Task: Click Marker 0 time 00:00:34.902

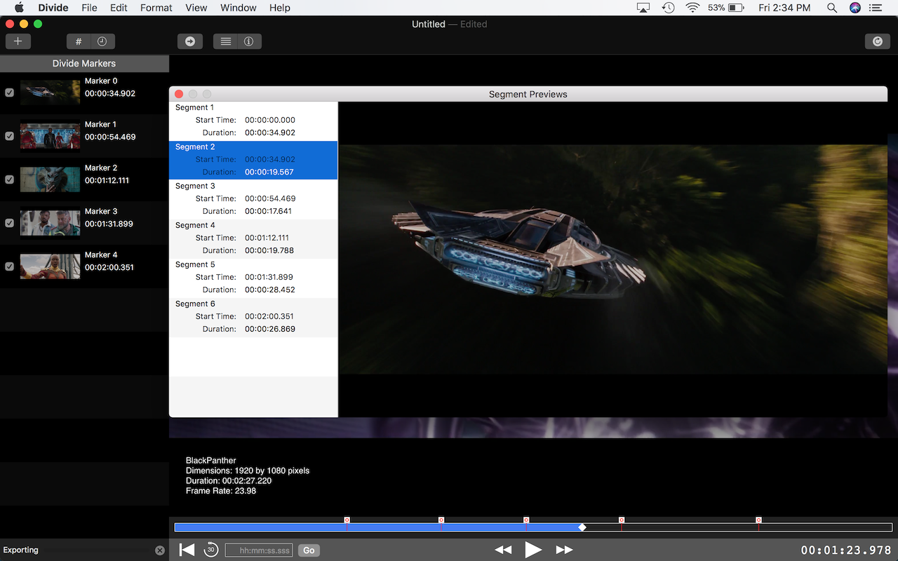Action: [110, 93]
